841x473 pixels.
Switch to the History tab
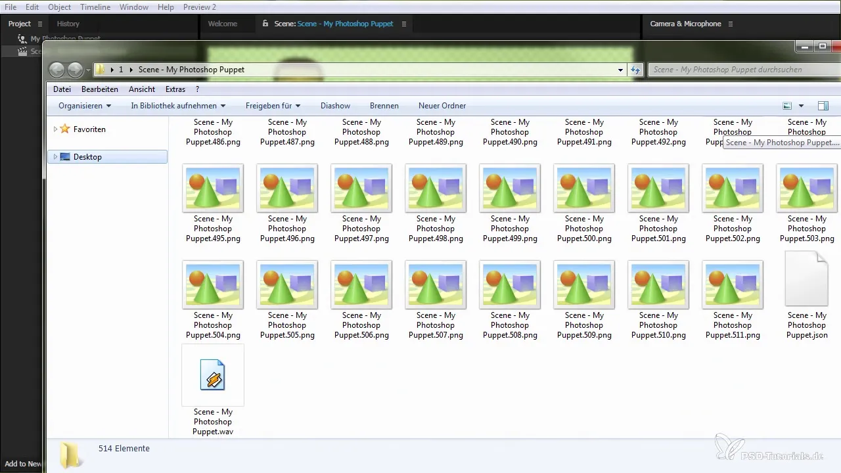(x=68, y=24)
